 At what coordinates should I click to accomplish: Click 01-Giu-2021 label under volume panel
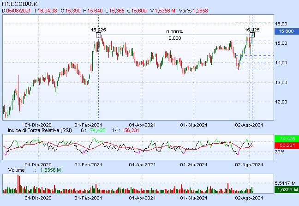pos(193,198)
